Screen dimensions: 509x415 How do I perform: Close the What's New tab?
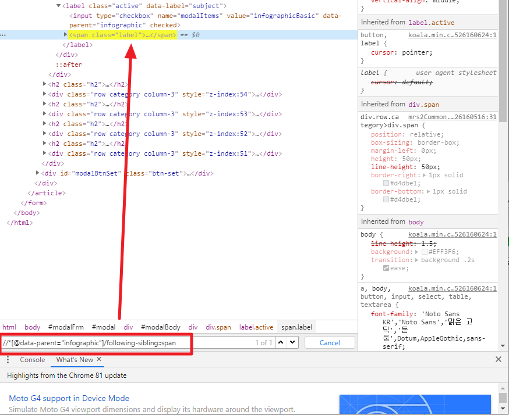pyautogui.click(x=99, y=359)
